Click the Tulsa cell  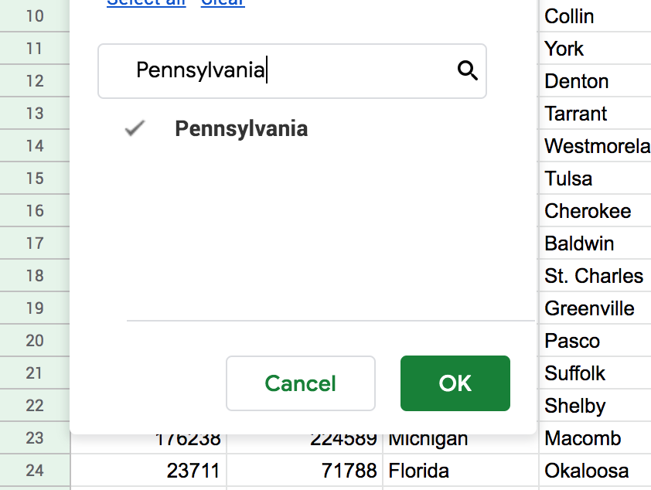594,179
